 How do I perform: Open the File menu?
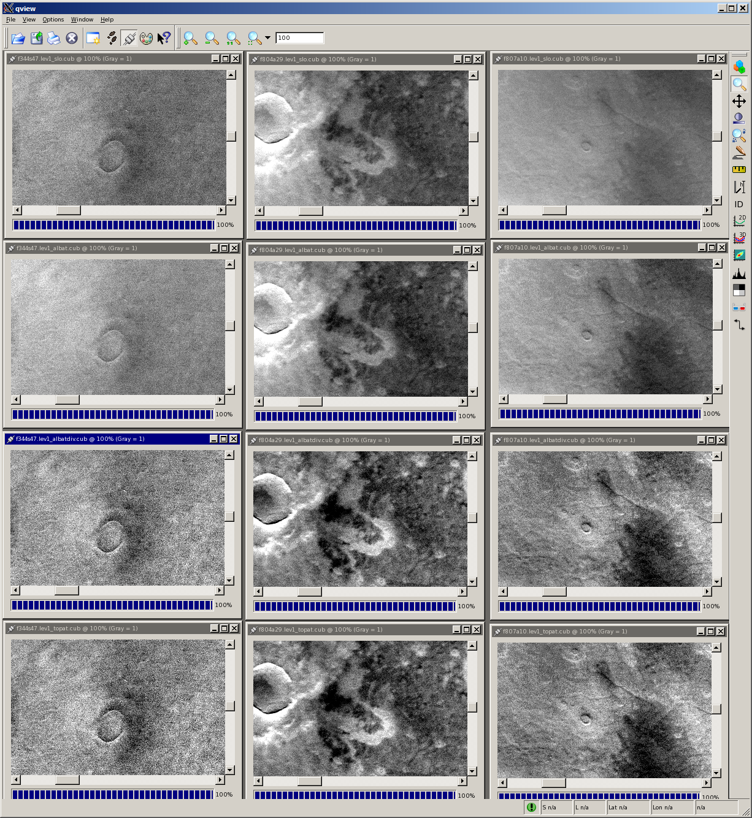click(x=10, y=20)
